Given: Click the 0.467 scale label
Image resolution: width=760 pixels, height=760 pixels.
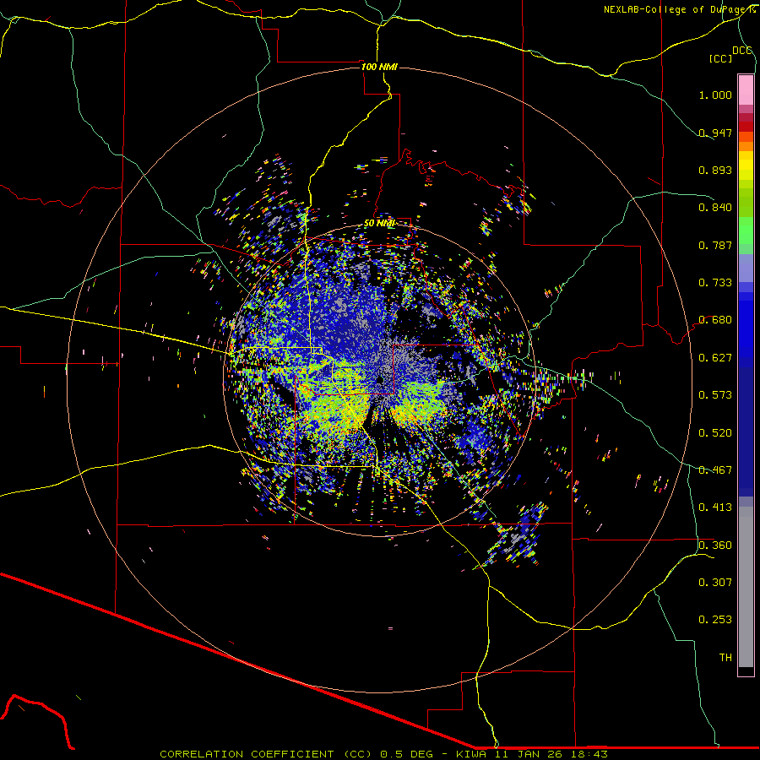Looking at the screenshot, I should 715,470.
